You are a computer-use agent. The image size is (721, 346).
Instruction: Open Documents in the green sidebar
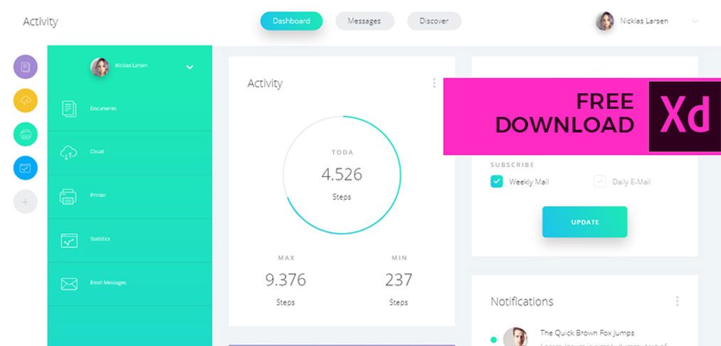pos(129,109)
